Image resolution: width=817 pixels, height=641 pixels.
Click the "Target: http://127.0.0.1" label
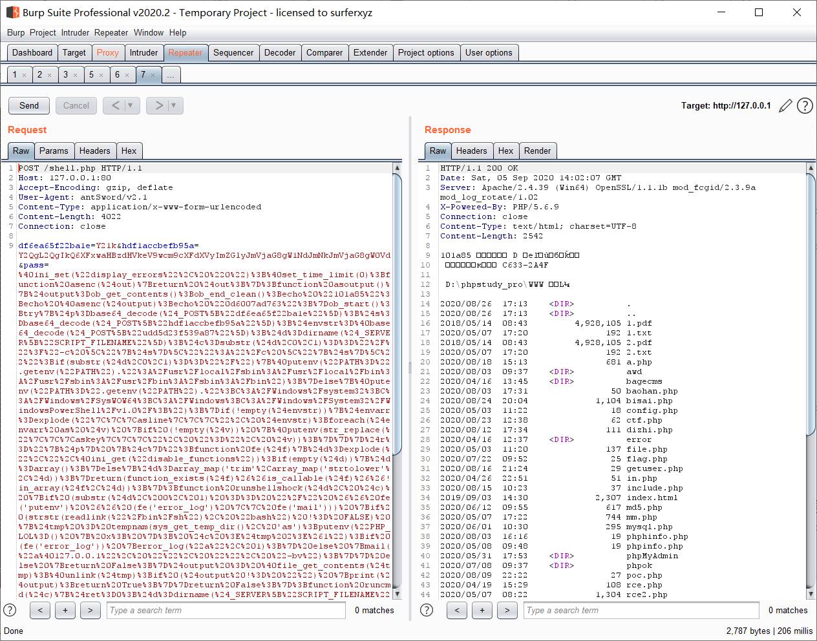[726, 105]
